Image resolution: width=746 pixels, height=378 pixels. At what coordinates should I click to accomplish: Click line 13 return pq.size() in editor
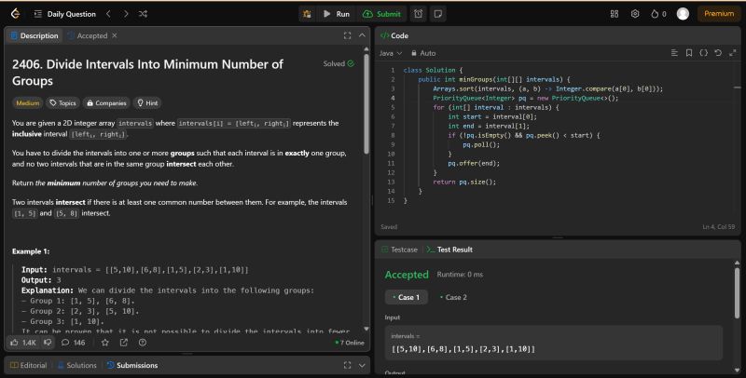pos(464,182)
